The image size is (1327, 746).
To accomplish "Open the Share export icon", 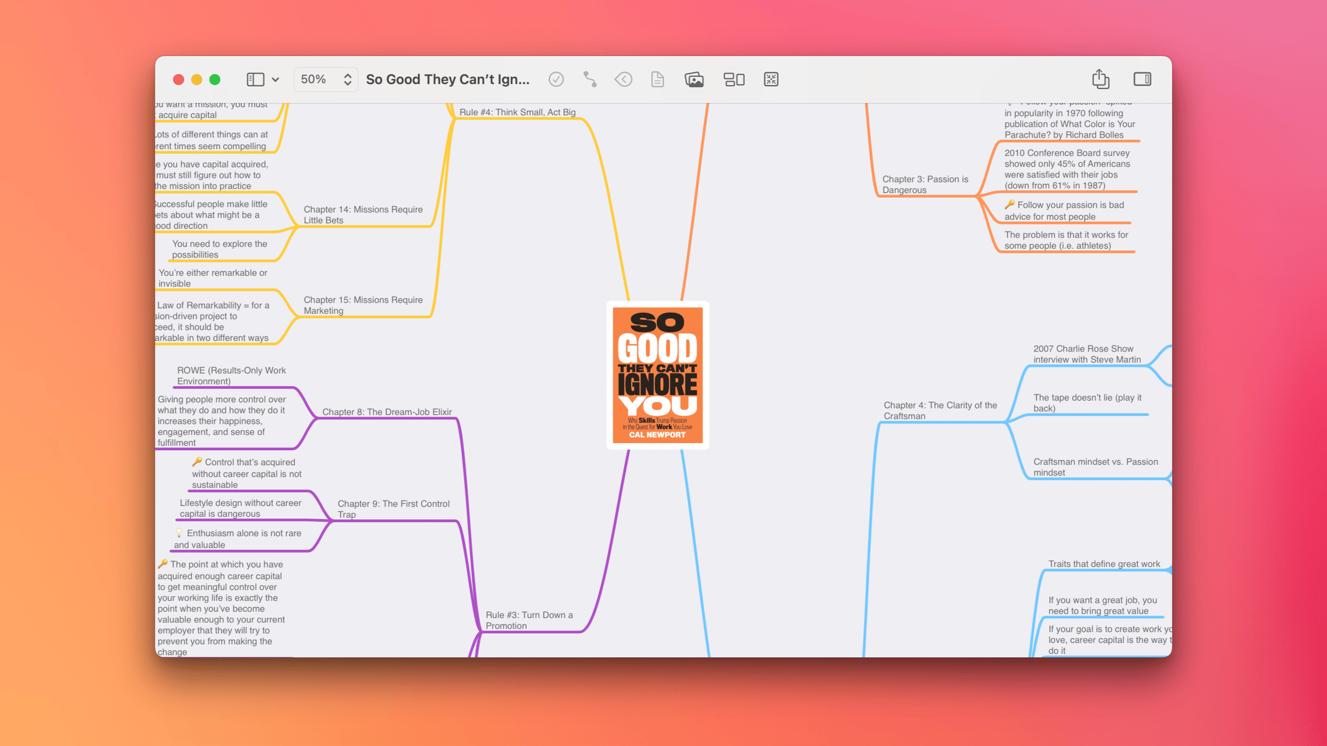I will 1100,79.
